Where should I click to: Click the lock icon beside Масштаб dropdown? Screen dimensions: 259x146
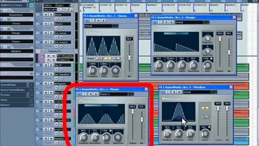tap(71, 10)
